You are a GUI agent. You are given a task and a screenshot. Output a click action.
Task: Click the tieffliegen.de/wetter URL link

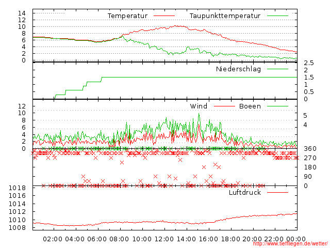290,244
